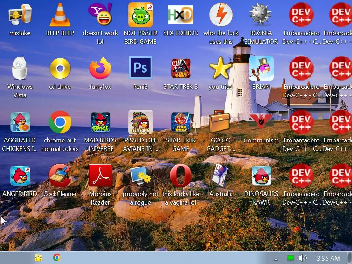This screenshot has width=352, height=264.
Task: Open 'chrome but normal colors' desktop icon
Action: [x=60, y=122]
